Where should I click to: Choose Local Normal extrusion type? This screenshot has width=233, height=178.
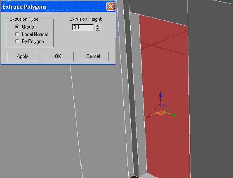coord(17,34)
